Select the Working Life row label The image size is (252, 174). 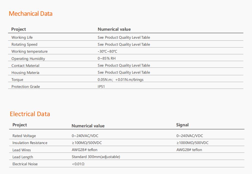pos(22,37)
